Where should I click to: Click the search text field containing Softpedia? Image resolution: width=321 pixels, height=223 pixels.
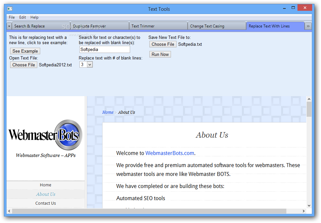(x=105, y=49)
